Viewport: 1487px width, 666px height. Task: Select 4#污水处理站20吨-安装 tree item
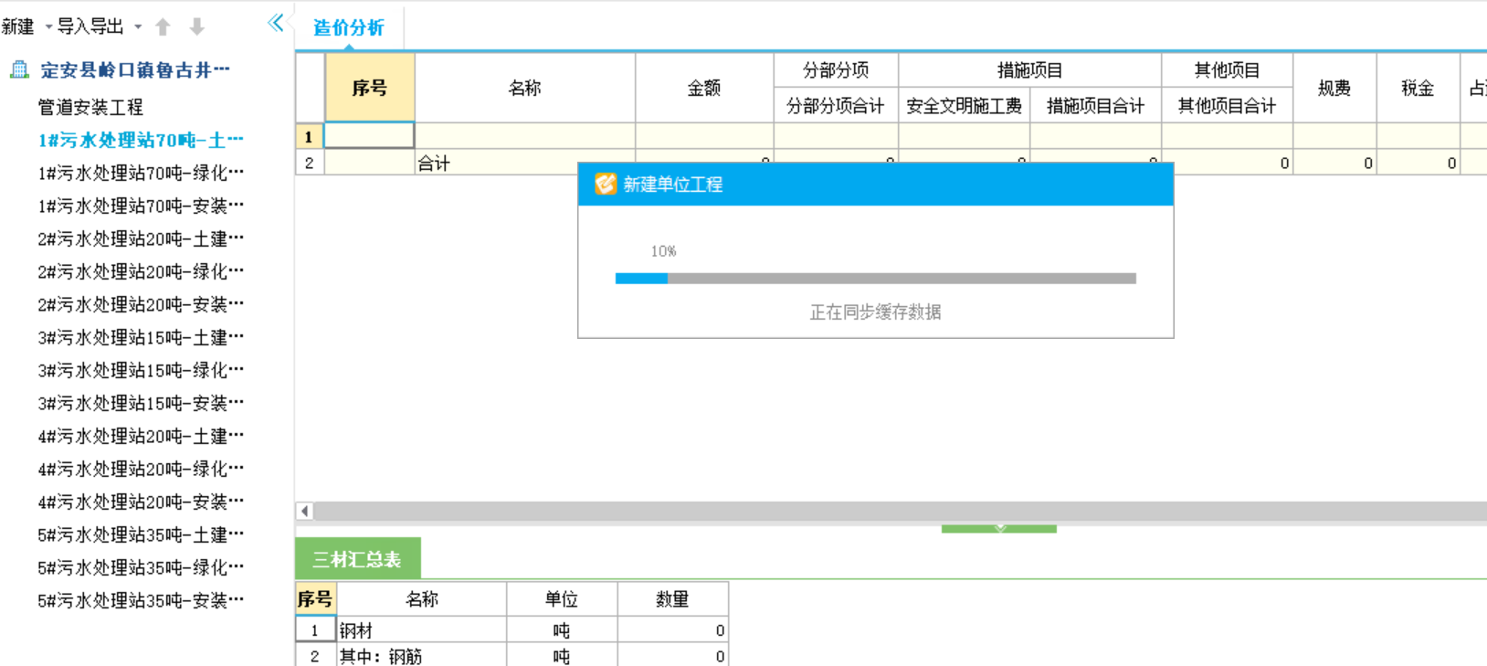click(x=141, y=502)
